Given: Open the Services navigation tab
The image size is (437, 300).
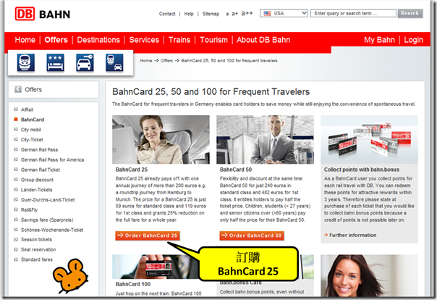Looking at the screenshot, I should point(144,40).
